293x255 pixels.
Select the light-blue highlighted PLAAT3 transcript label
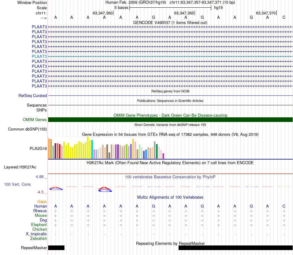click(39, 56)
